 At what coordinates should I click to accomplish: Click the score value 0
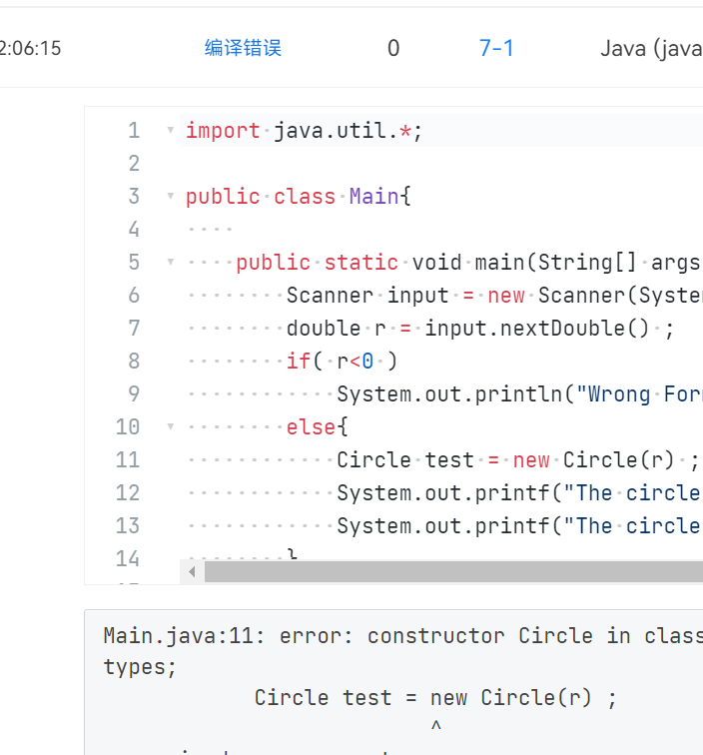coord(393,48)
